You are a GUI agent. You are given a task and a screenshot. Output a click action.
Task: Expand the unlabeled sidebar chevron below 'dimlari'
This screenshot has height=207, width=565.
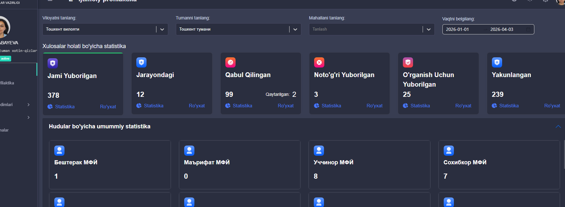[x=28, y=118]
